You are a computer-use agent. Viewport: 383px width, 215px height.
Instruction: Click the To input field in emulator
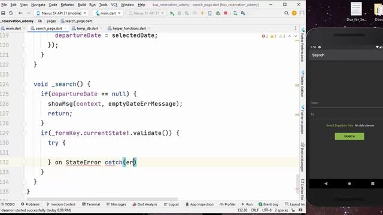pos(346,115)
